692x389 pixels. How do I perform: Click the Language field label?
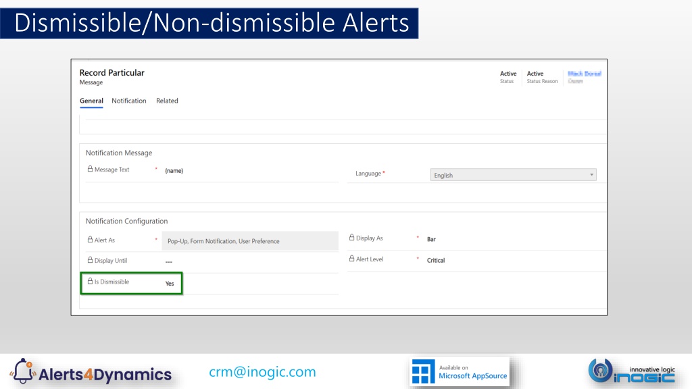tap(368, 174)
